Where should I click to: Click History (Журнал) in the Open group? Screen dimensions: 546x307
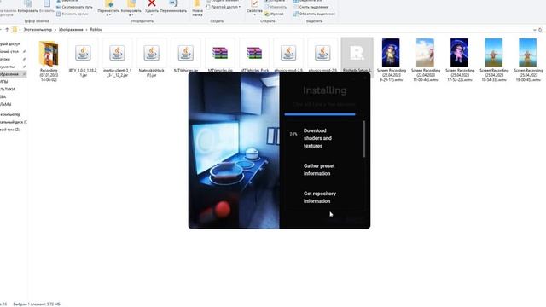click(274, 14)
